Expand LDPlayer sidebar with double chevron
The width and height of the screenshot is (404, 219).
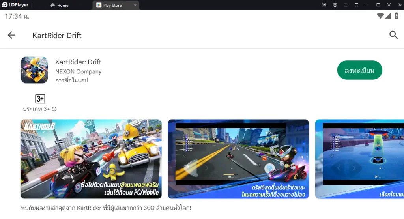tap(400, 5)
